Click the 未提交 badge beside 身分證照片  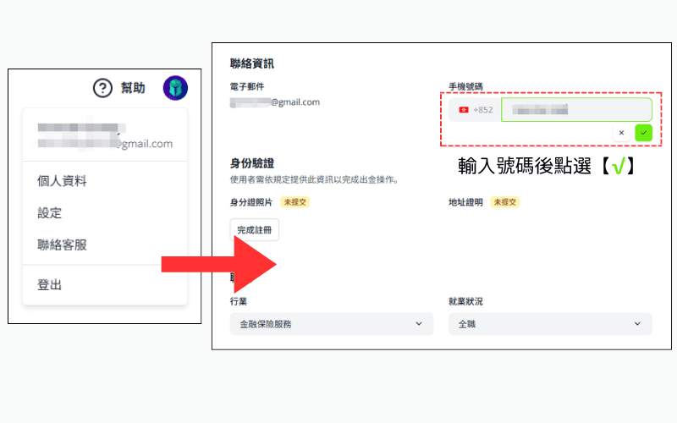tap(294, 202)
